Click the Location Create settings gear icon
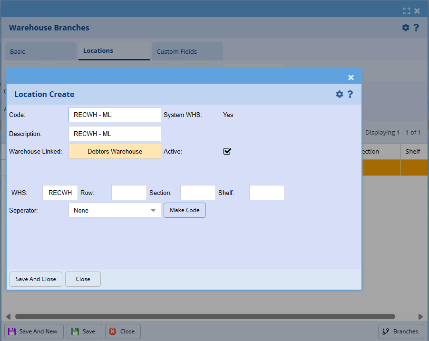Viewport: 429px width, 341px height. click(x=339, y=94)
